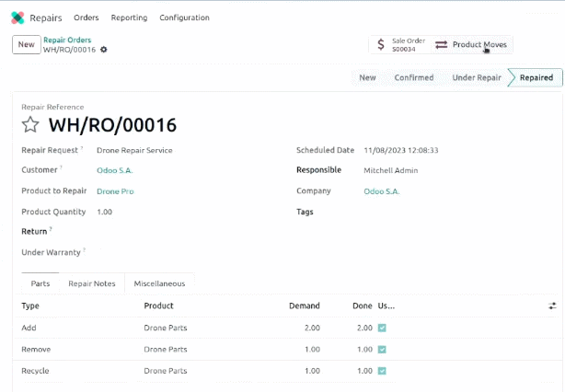Open the Odoo S.A. customer link
Viewport: 565px width, 392px height.
click(x=115, y=170)
